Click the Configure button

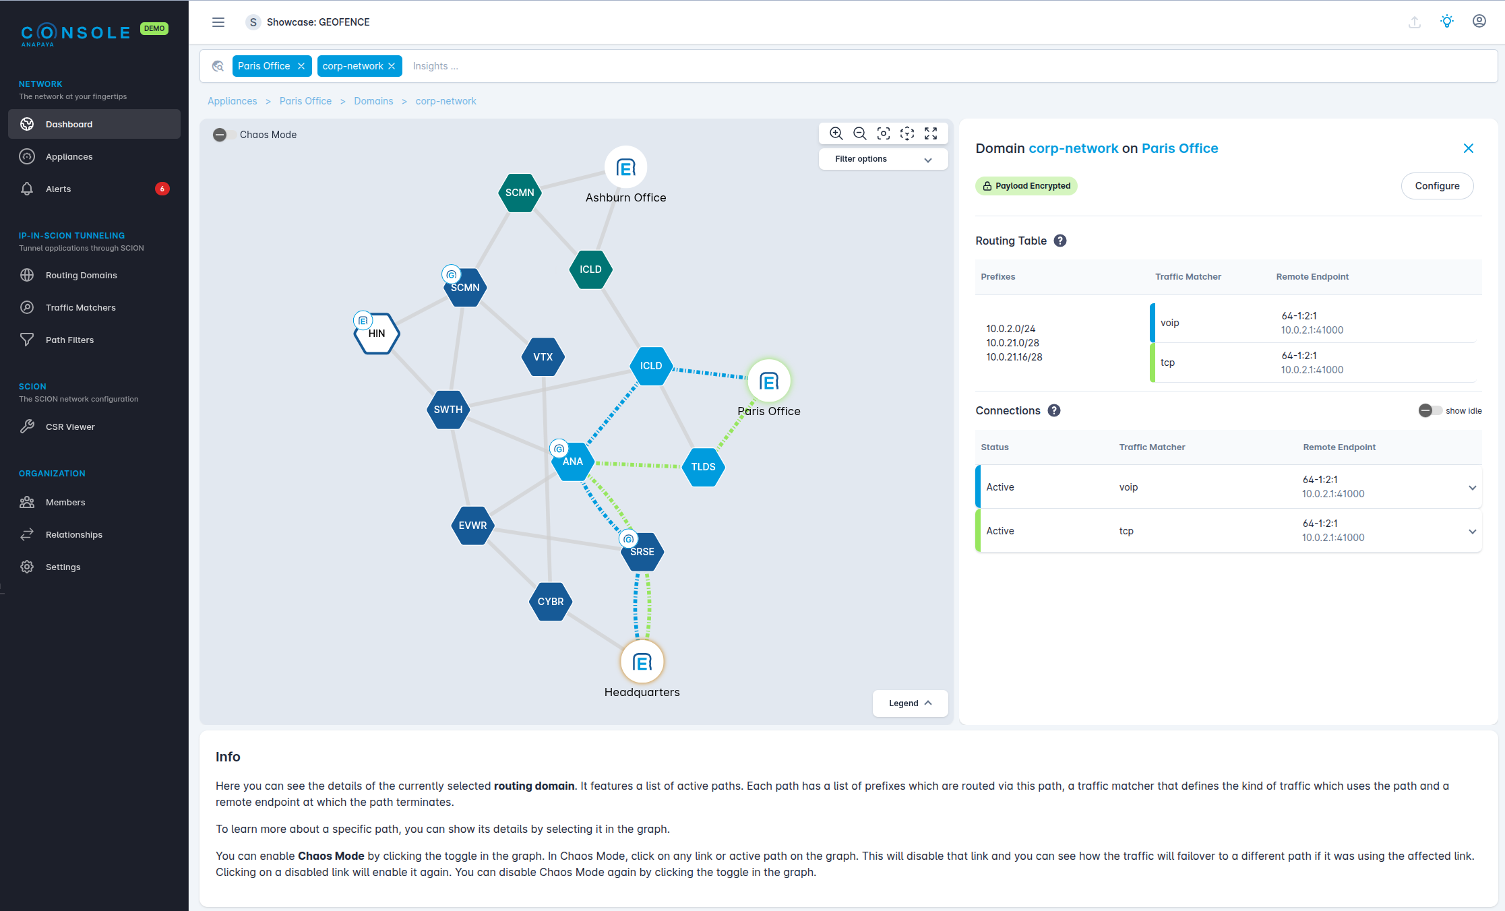click(x=1436, y=186)
